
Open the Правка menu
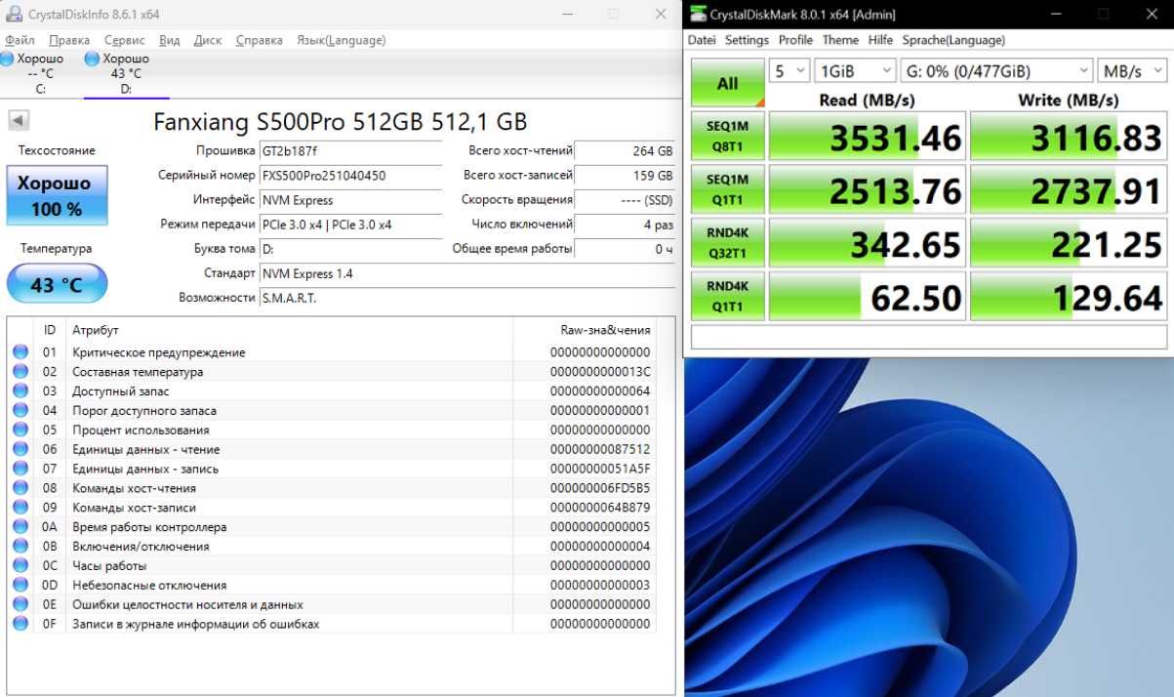pos(69,40)
